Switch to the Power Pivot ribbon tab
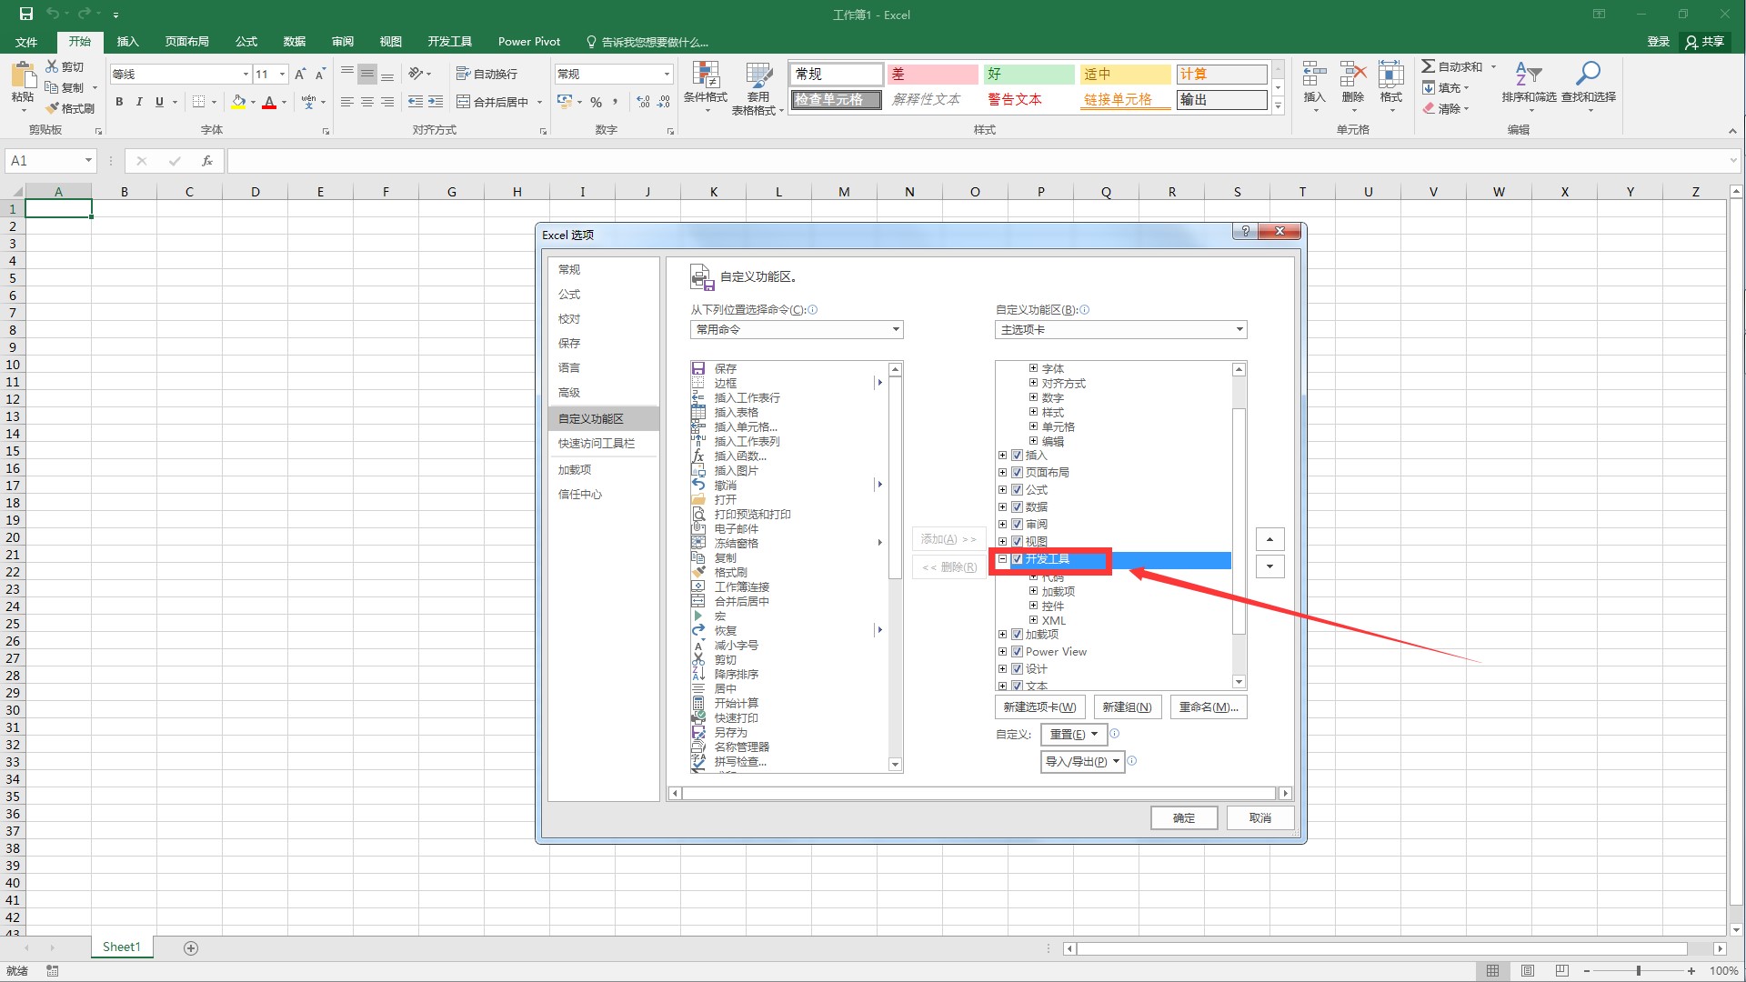 click(528, 41)
